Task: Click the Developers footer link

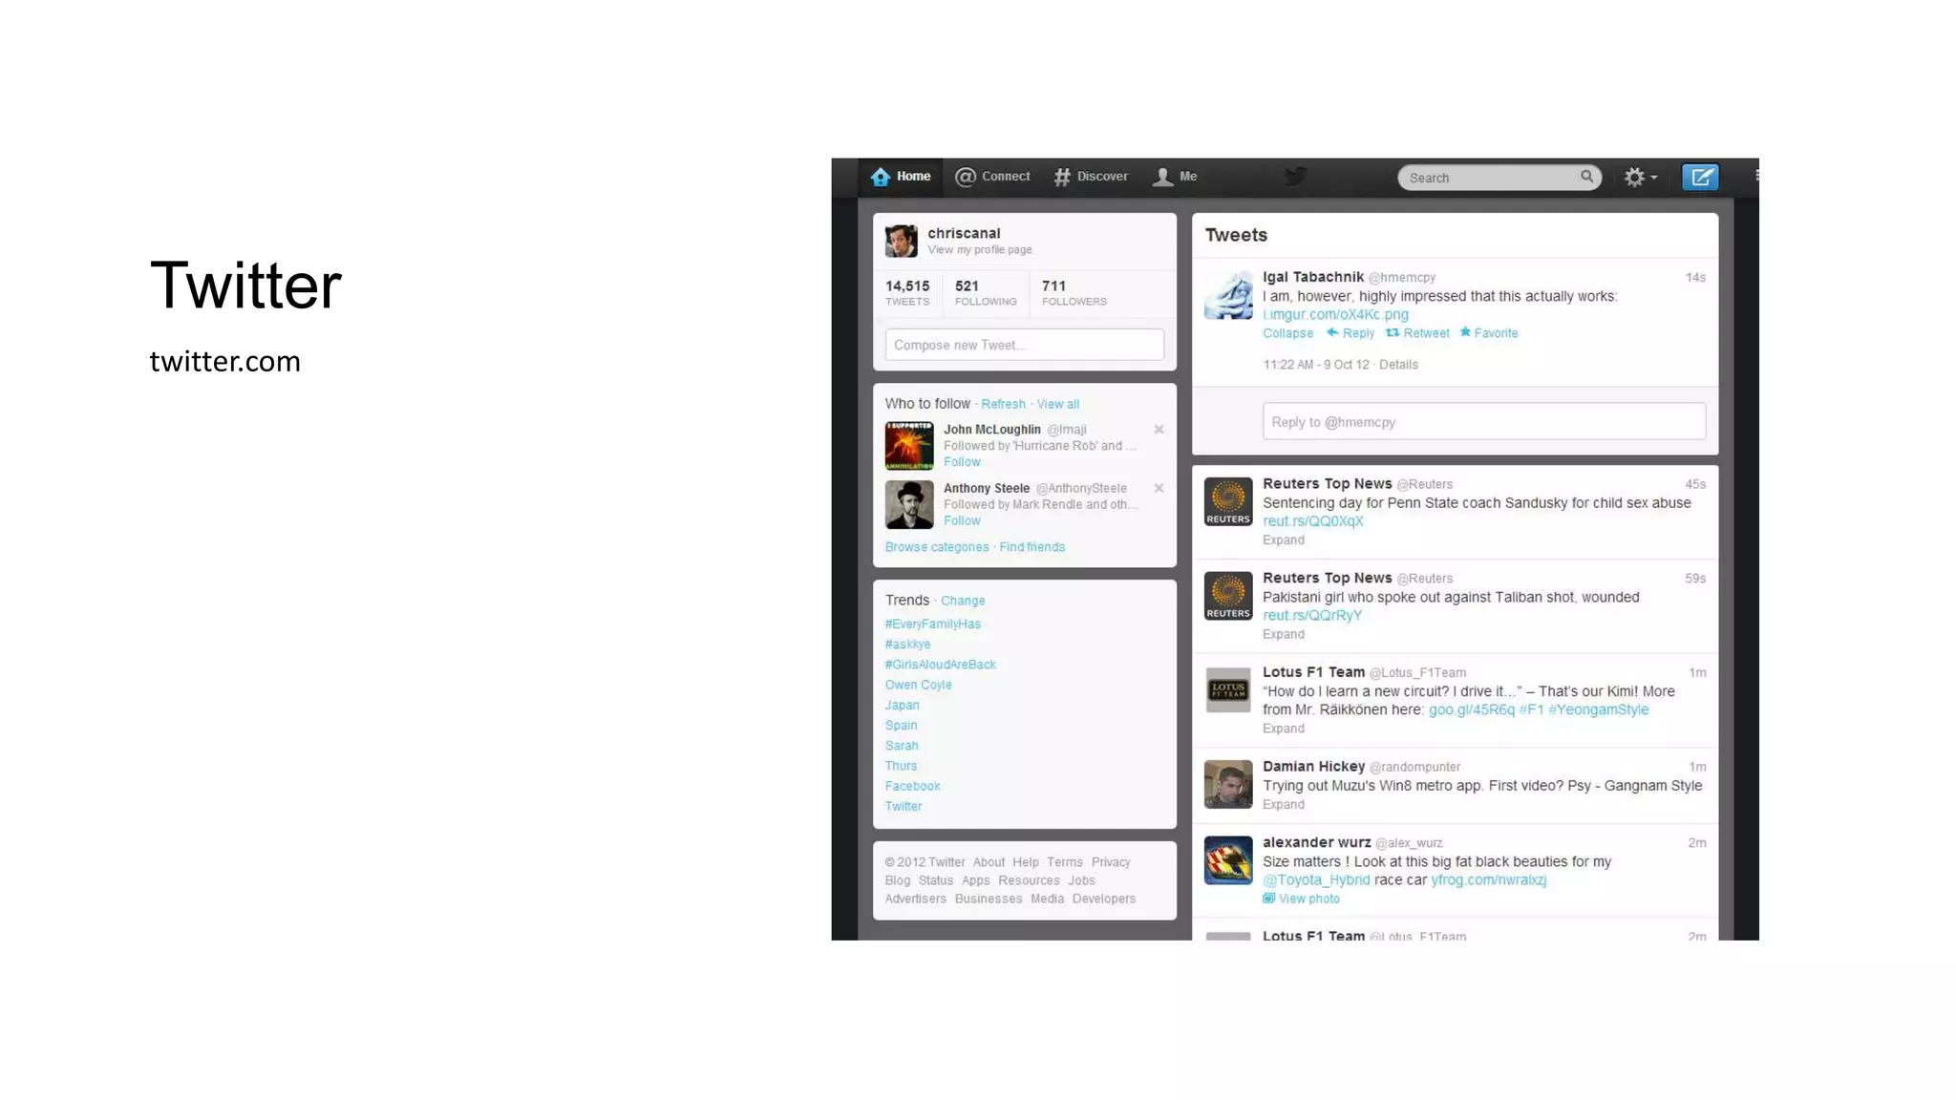Action: pos(1104,899)
